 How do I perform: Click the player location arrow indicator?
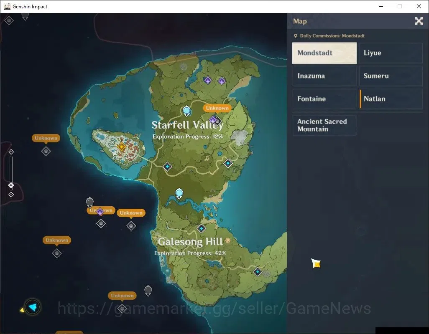point(33,307)
